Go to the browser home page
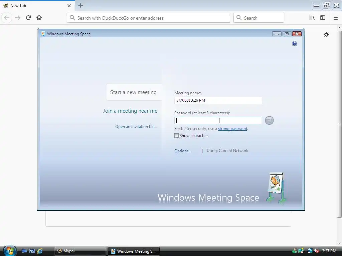This screenshot has height=256, width=342. click(39, 18)
